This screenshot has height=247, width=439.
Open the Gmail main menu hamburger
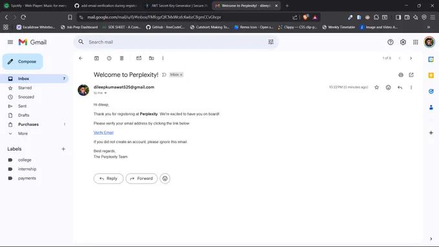pos(10,42)
